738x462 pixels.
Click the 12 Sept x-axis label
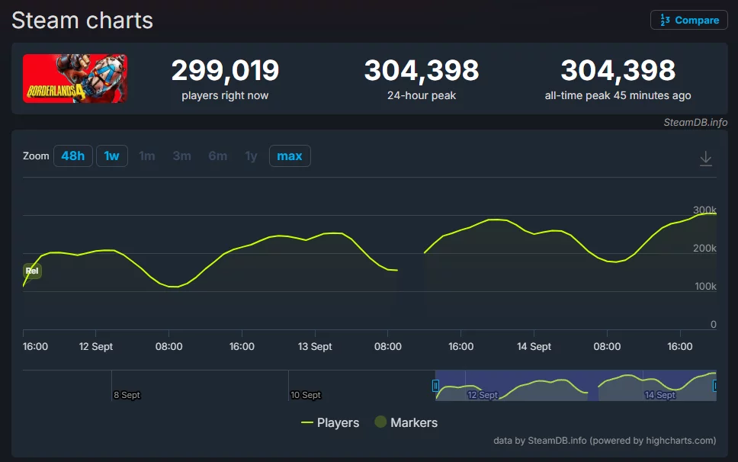(x=95, y=347)
